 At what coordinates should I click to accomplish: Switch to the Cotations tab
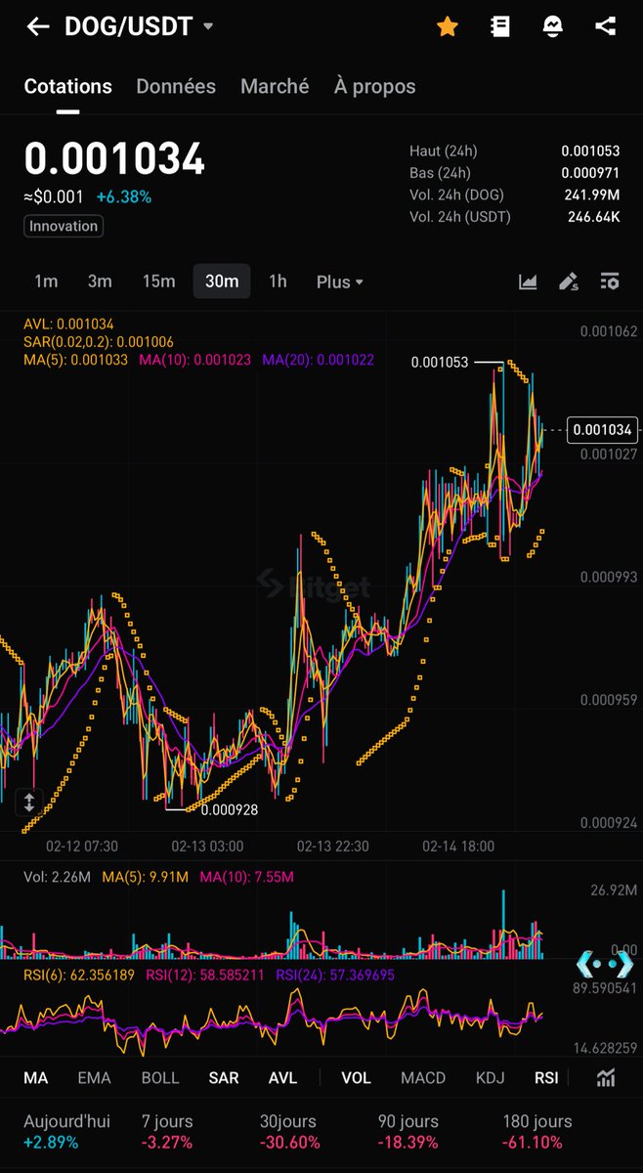67,86
